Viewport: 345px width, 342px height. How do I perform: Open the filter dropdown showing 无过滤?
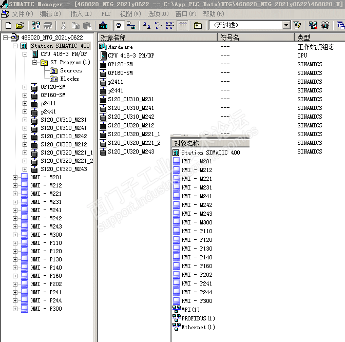click(x=286, y=25)
